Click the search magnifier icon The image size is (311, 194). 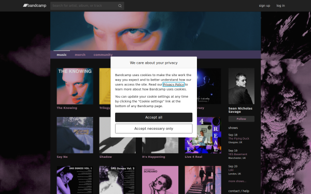pyautogui.click(x=120, y=6)
